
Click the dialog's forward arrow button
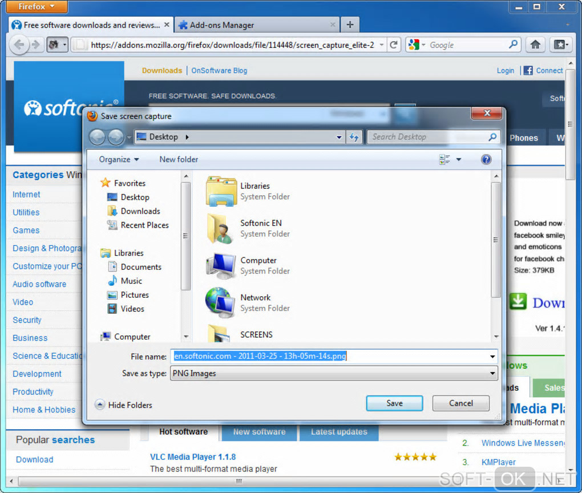point(116,137)
